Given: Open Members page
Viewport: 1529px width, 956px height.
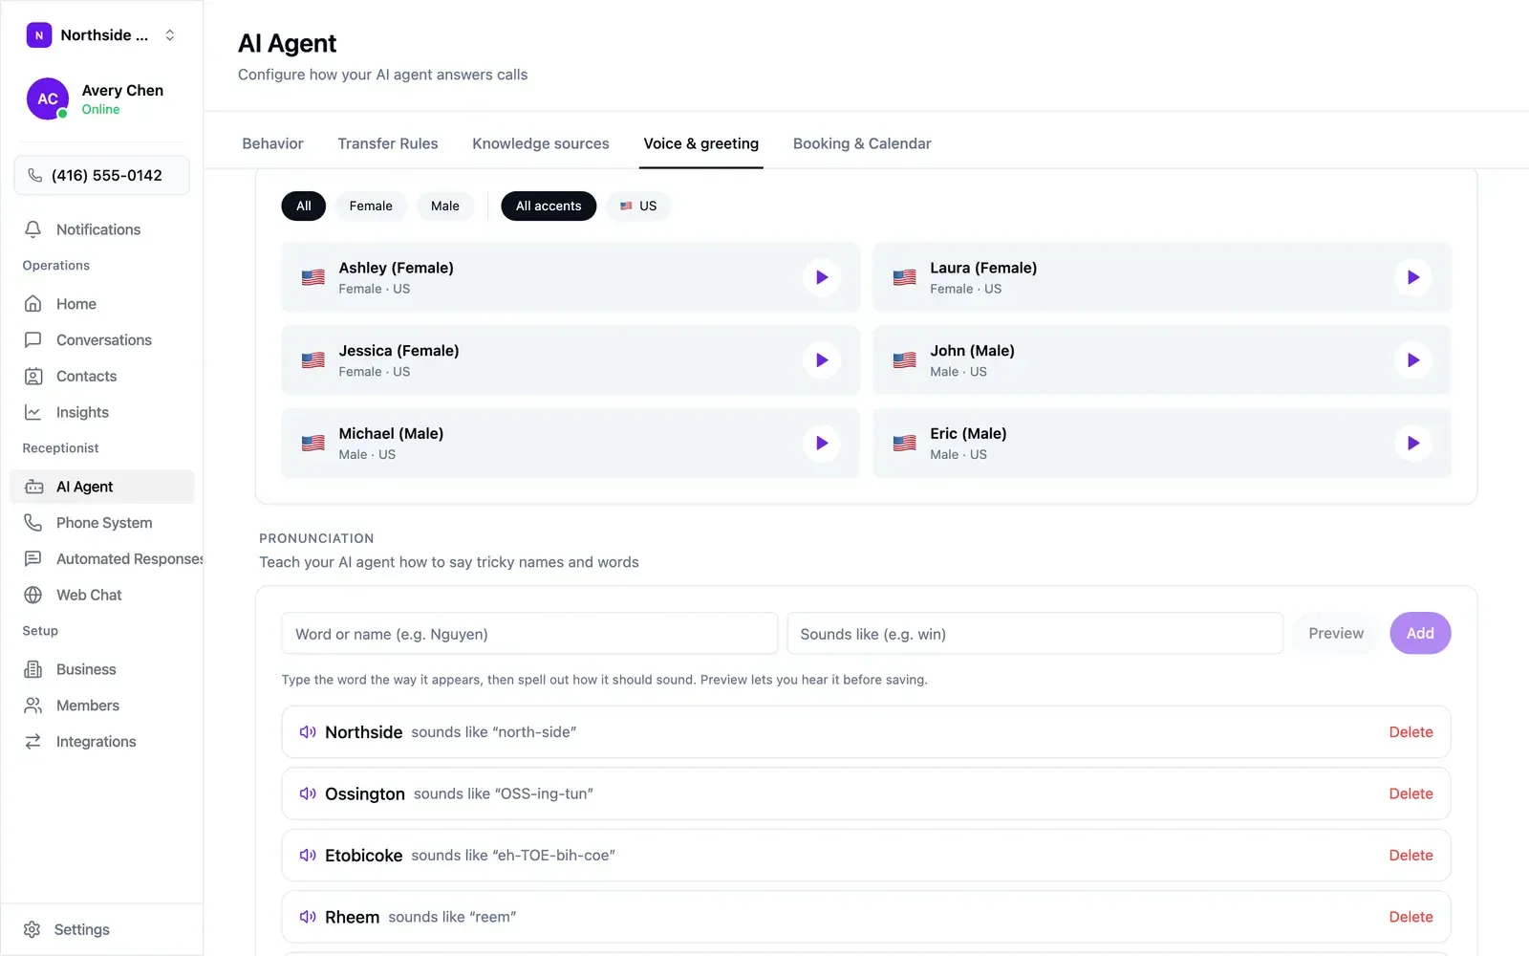Looking at the screenshot, I should coord(101,706).
